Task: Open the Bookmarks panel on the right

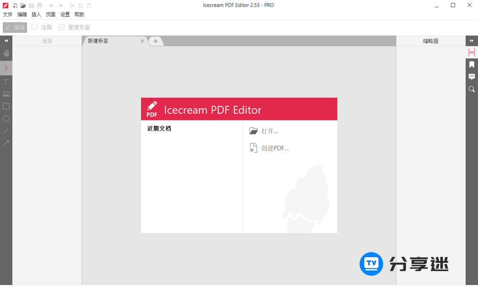Action: [x=472, y=64]
